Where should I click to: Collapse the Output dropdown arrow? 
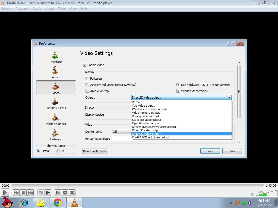229,97
